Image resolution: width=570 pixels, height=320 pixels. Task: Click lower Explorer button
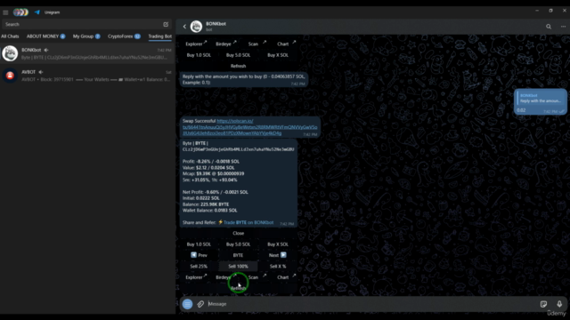[196, 277]
